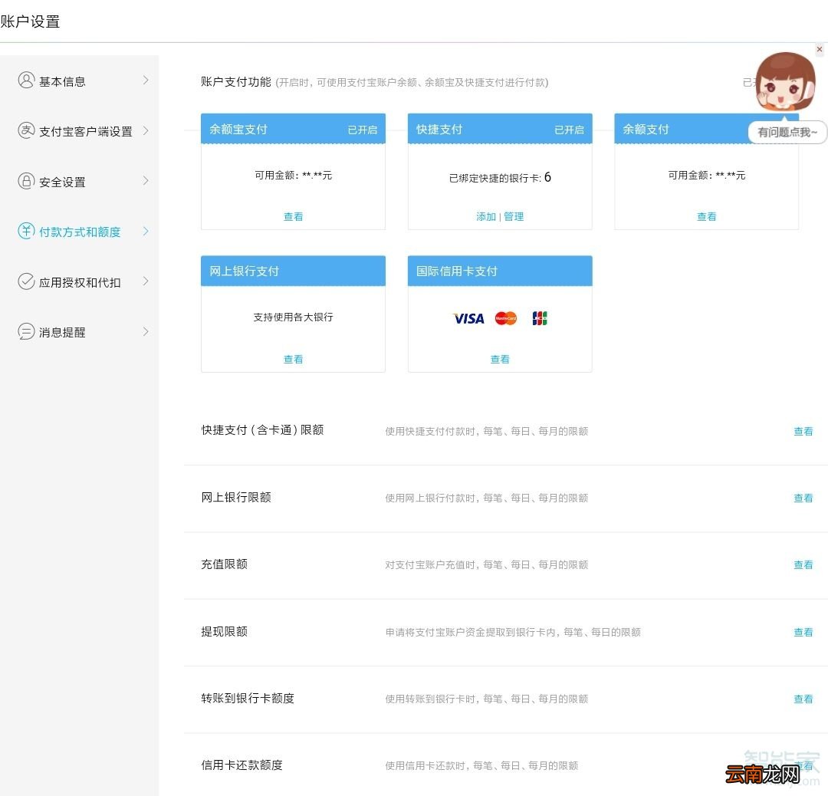This screenshot has width=828, height=796.
Task: Click 查看 under 余额支付 card
Action: 707,216
